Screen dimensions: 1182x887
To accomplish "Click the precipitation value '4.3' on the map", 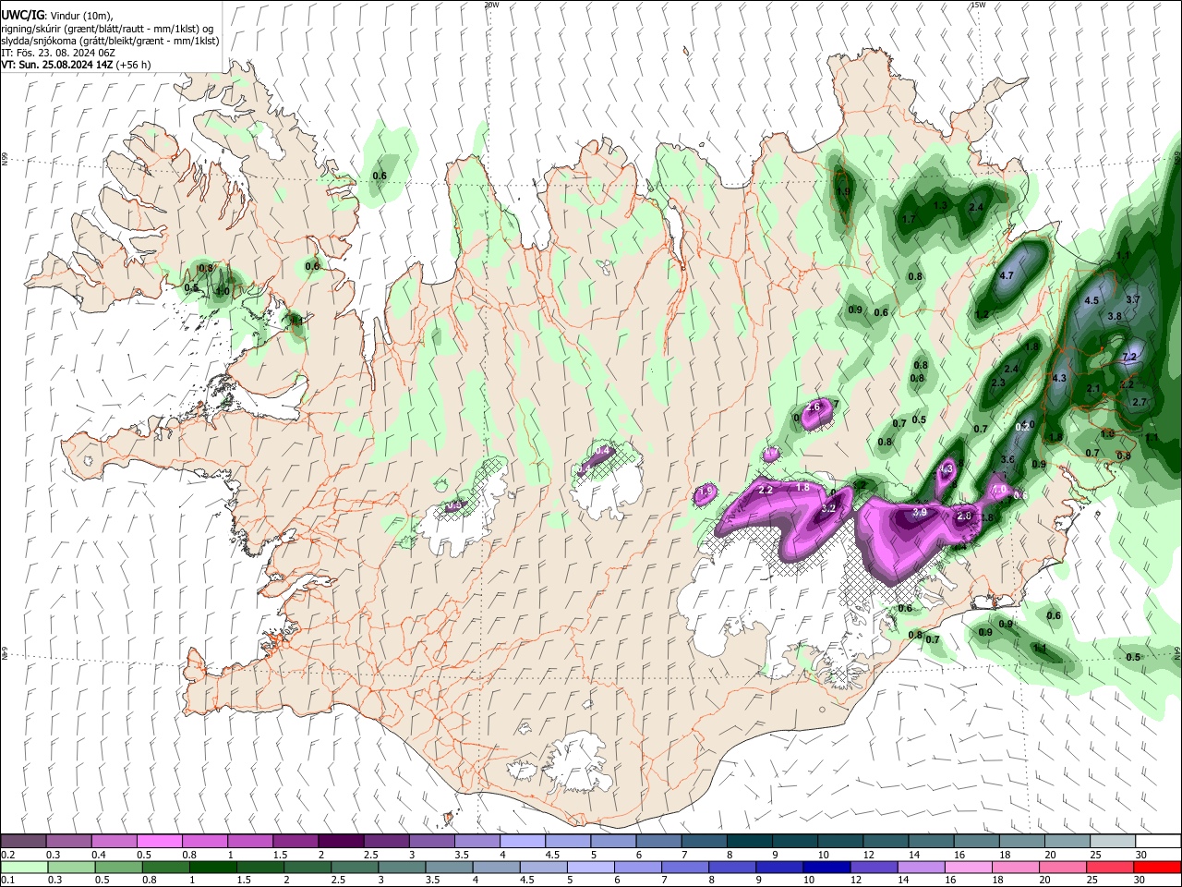I will click(1059, 378).
